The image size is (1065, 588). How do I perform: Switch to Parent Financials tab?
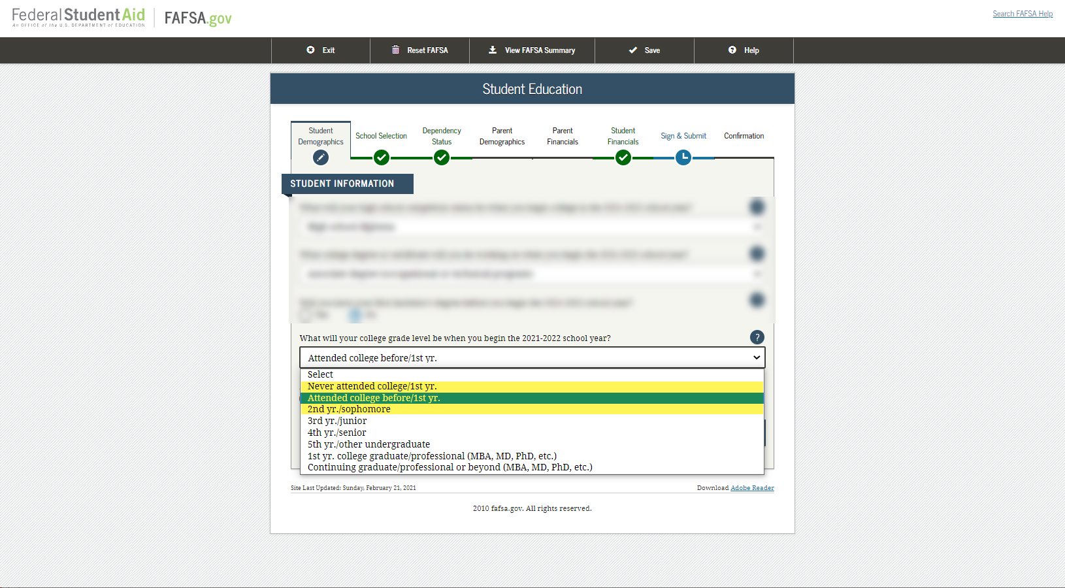click(x=563, y=136)
